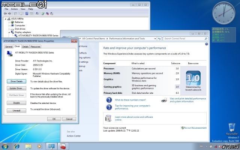240x150 pixels.
Task: Click the Re-run the assessment link
Action: (x=194, y=128)
